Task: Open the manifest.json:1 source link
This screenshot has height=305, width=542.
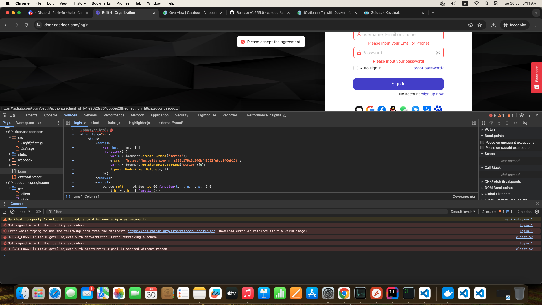Action: (x=519, y=219)
